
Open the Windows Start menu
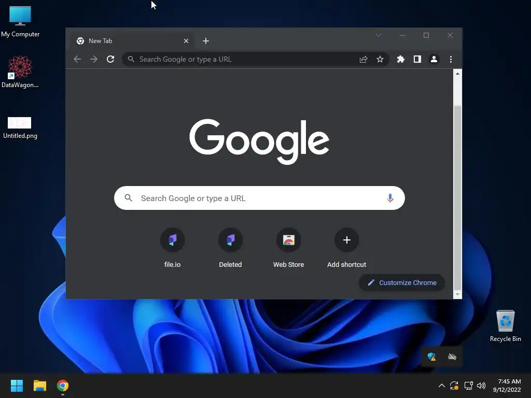(x=17, y=386)
